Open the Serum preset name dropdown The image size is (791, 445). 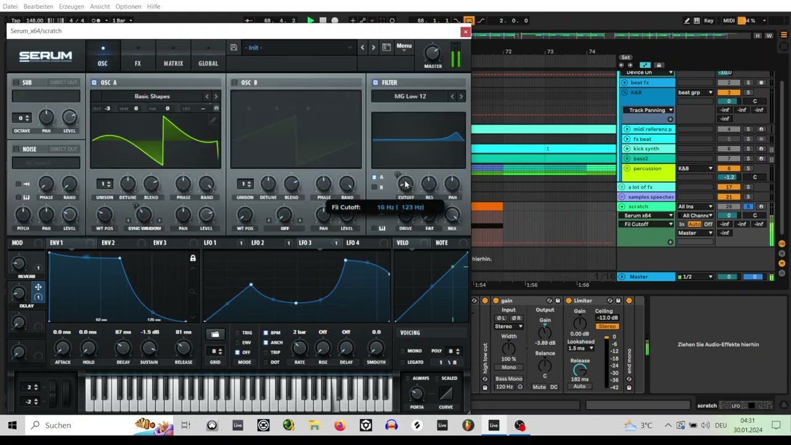299,48
